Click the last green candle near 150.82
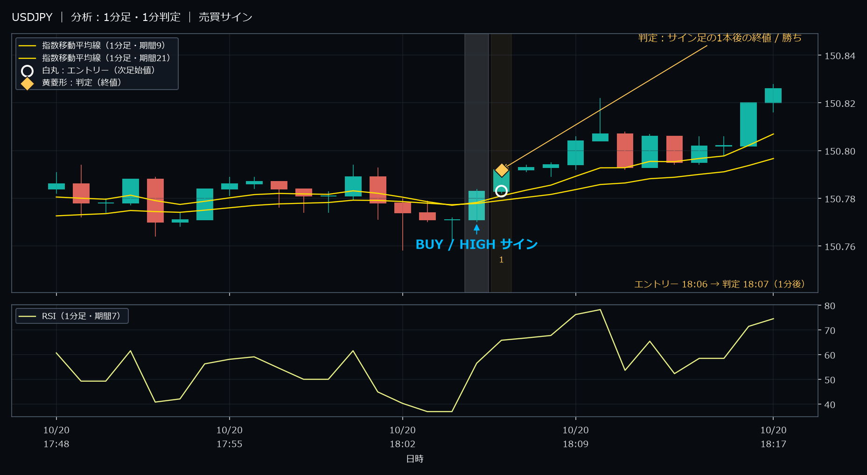Screen dimensions: 867x475 (x=773, y=96)
